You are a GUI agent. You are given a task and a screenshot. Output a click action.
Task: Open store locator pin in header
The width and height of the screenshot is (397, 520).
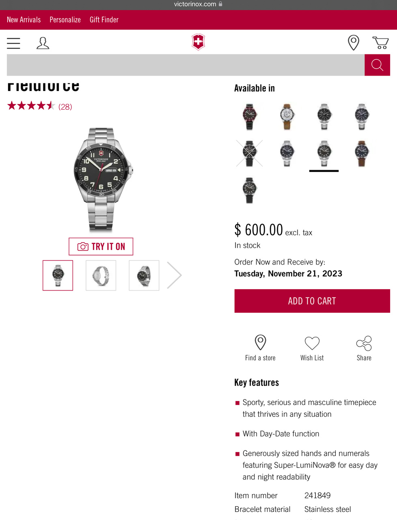pos(354,43)
